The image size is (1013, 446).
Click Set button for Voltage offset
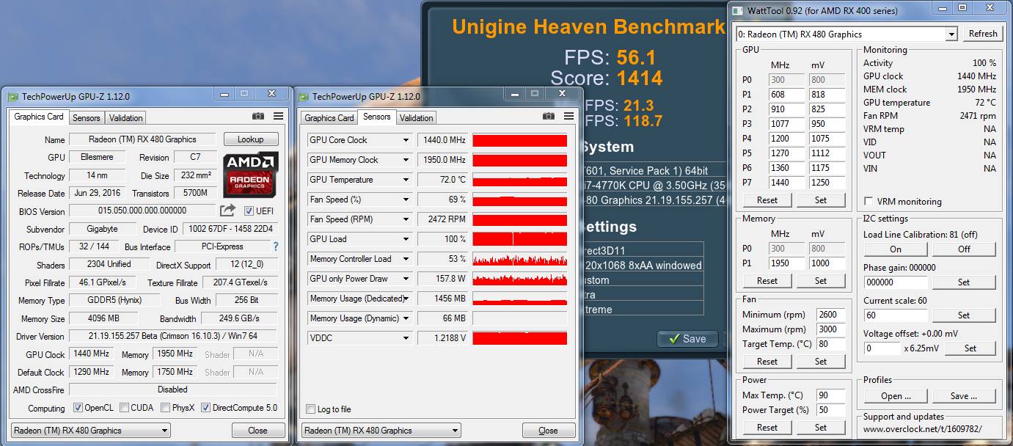[970, 348]
